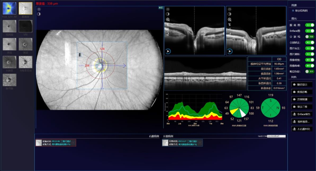Switch to the 左眼病例 tab
Image resolution: width=316 pixels, height=171 pixels.
(x=168, y=136)
